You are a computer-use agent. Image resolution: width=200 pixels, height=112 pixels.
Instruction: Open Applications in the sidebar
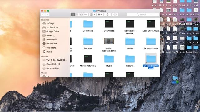[x=52, y=27]
